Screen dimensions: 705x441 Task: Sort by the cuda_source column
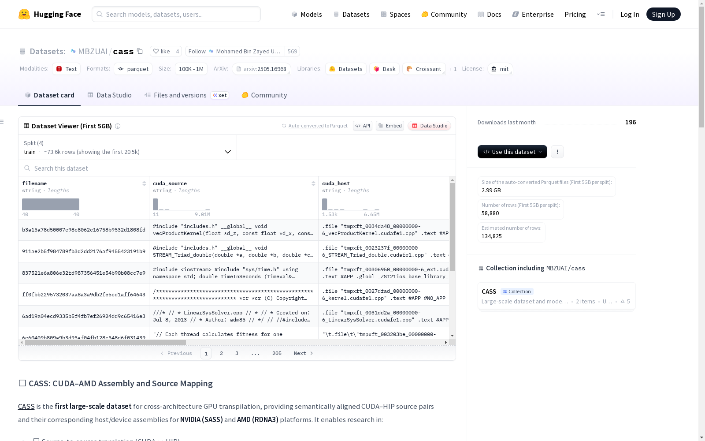[313, 183]
